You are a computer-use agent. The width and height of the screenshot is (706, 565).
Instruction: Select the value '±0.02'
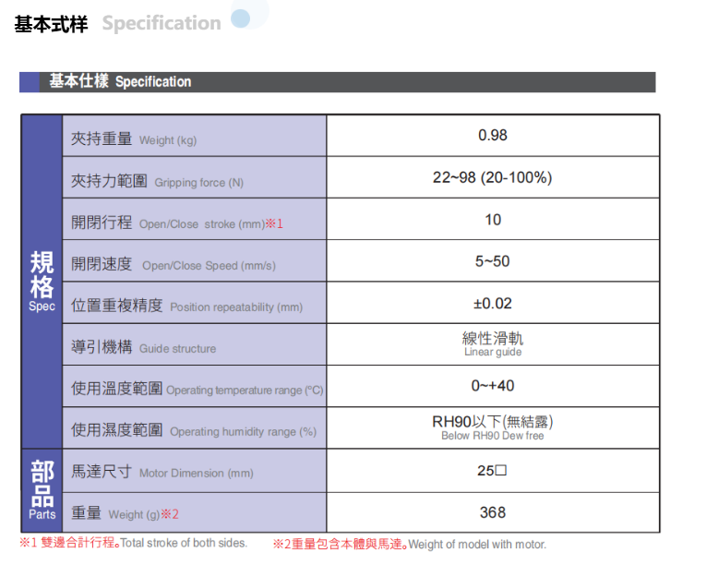coord(493,303)
